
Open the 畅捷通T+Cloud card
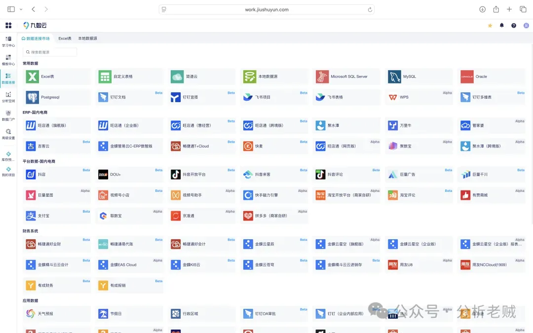[201, 146]
